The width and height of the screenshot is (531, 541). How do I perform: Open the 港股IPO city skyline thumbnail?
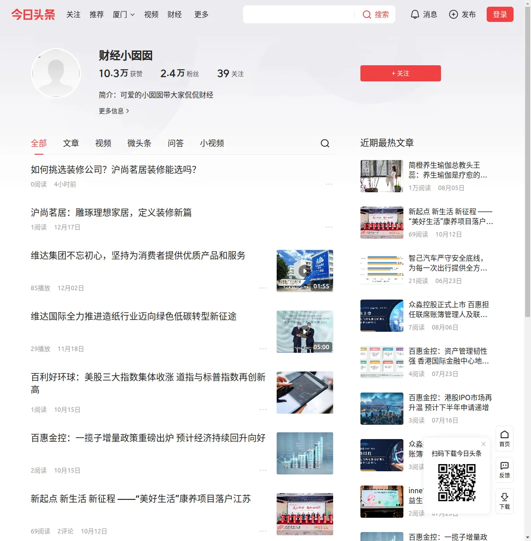click(382, 409)
